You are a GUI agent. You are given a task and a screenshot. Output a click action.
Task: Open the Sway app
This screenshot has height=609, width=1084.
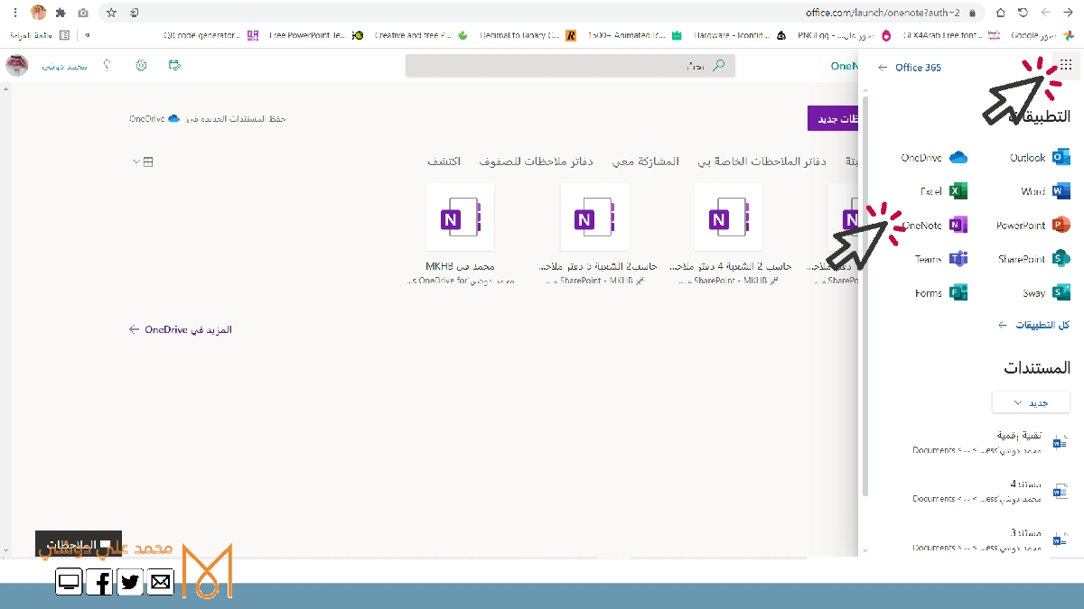(x=1046, y=293)
